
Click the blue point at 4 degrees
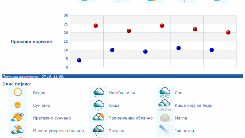click(79, 60)
